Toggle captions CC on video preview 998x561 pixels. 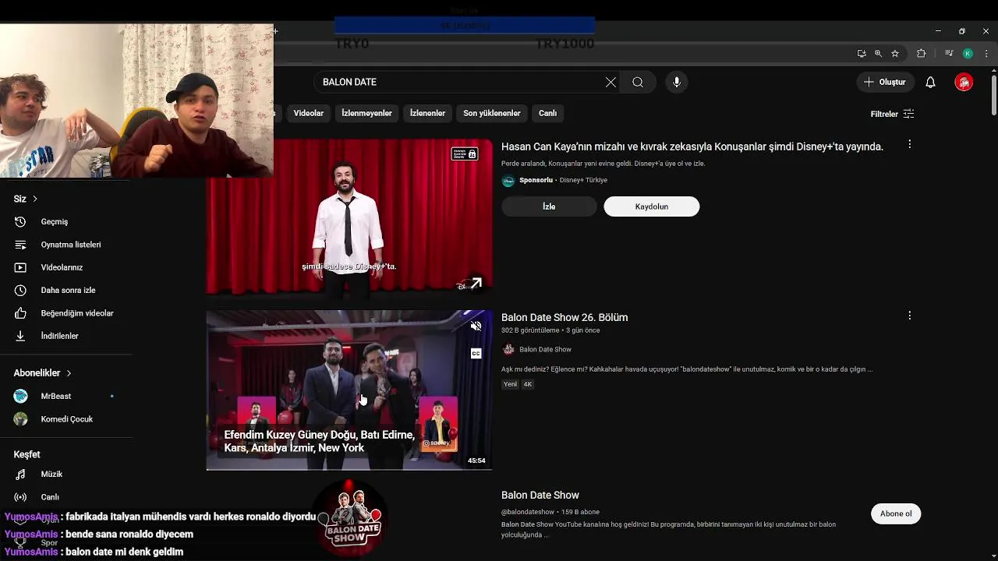[476, 354]
